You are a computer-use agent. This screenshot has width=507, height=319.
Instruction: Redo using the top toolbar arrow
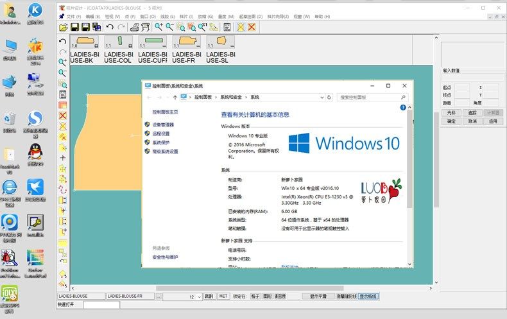coord(121,27)
